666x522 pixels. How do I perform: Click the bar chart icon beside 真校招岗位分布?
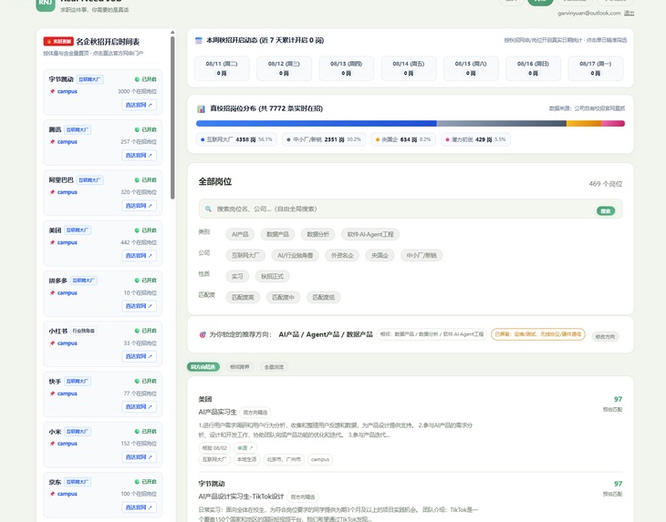[x=202, y=109]
